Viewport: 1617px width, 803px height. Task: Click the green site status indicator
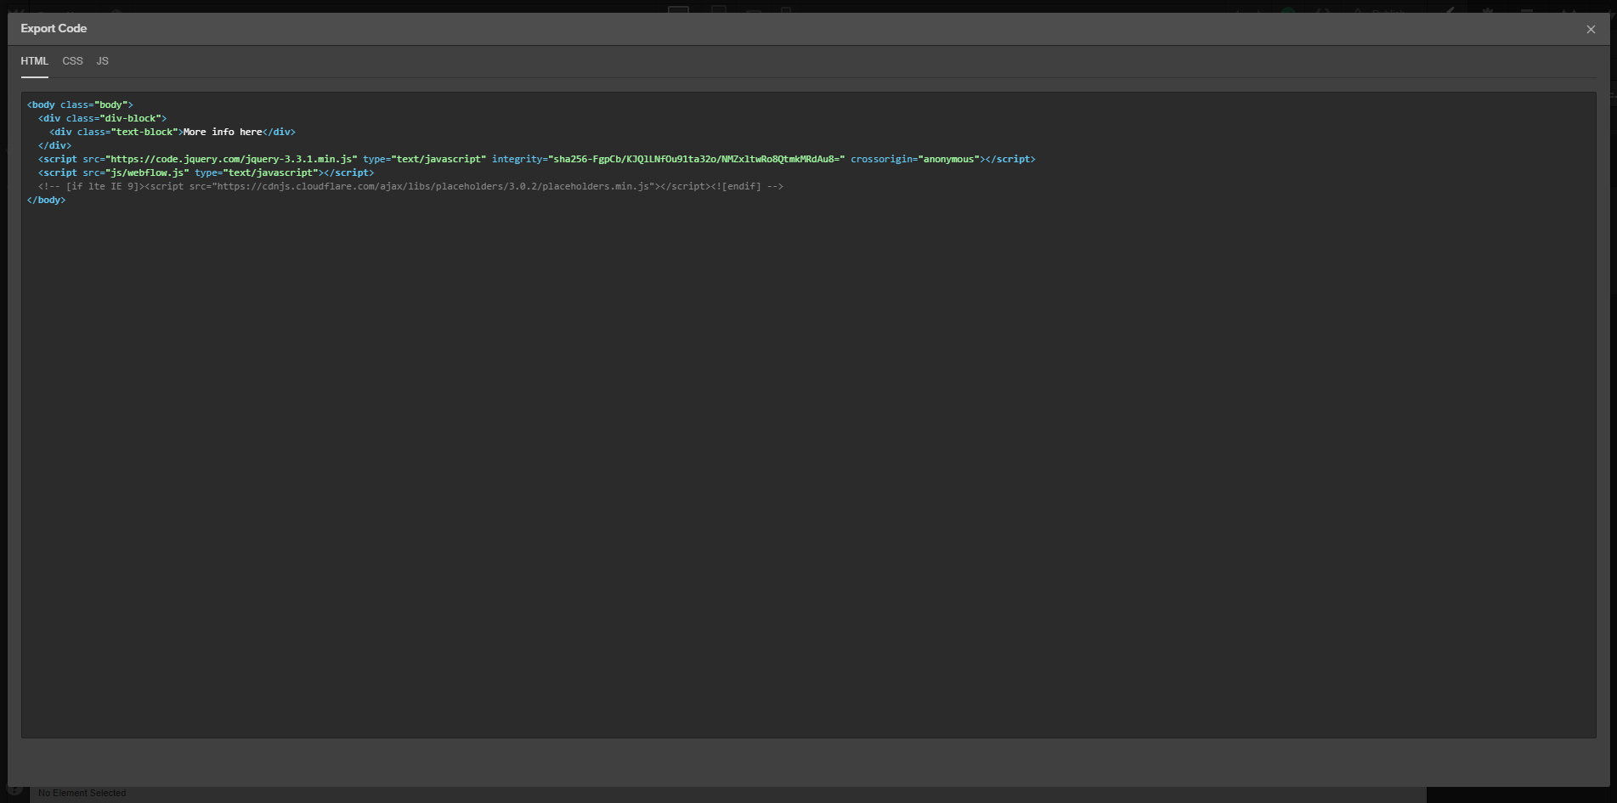point(1289,12)
